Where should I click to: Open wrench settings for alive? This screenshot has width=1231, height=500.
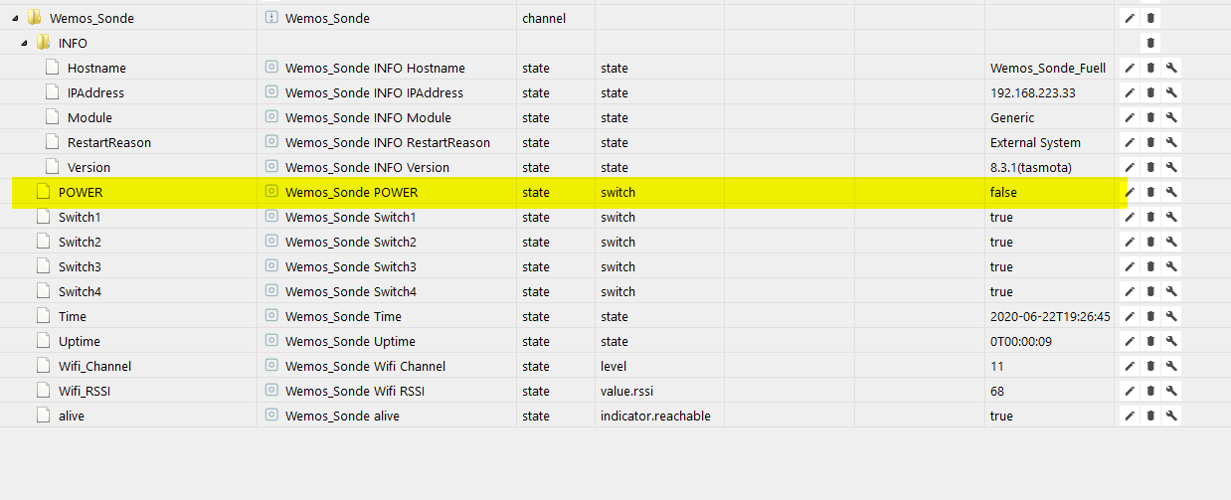1171,416
